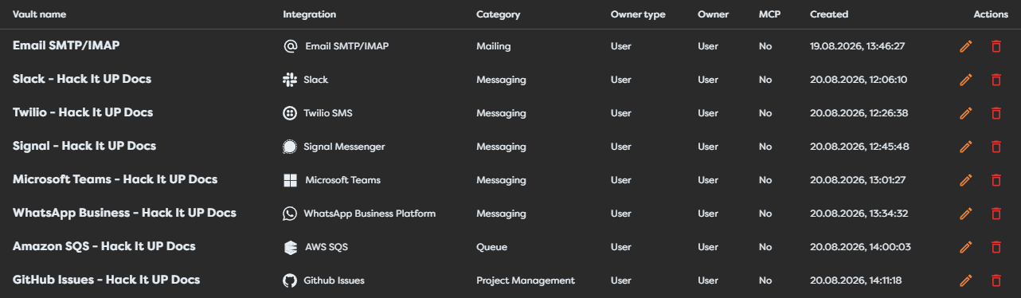Sort by Created column header

[x=829, y=14]
